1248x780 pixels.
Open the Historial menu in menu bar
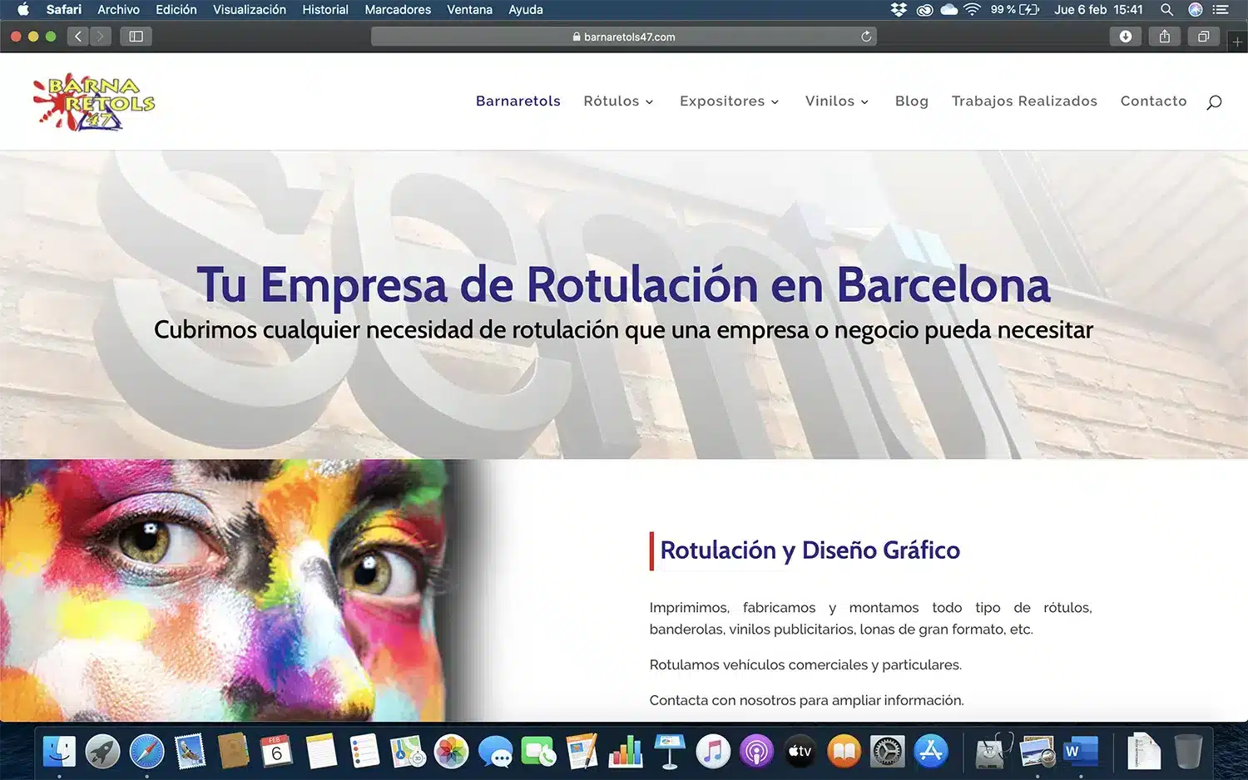tap(324, 10)
